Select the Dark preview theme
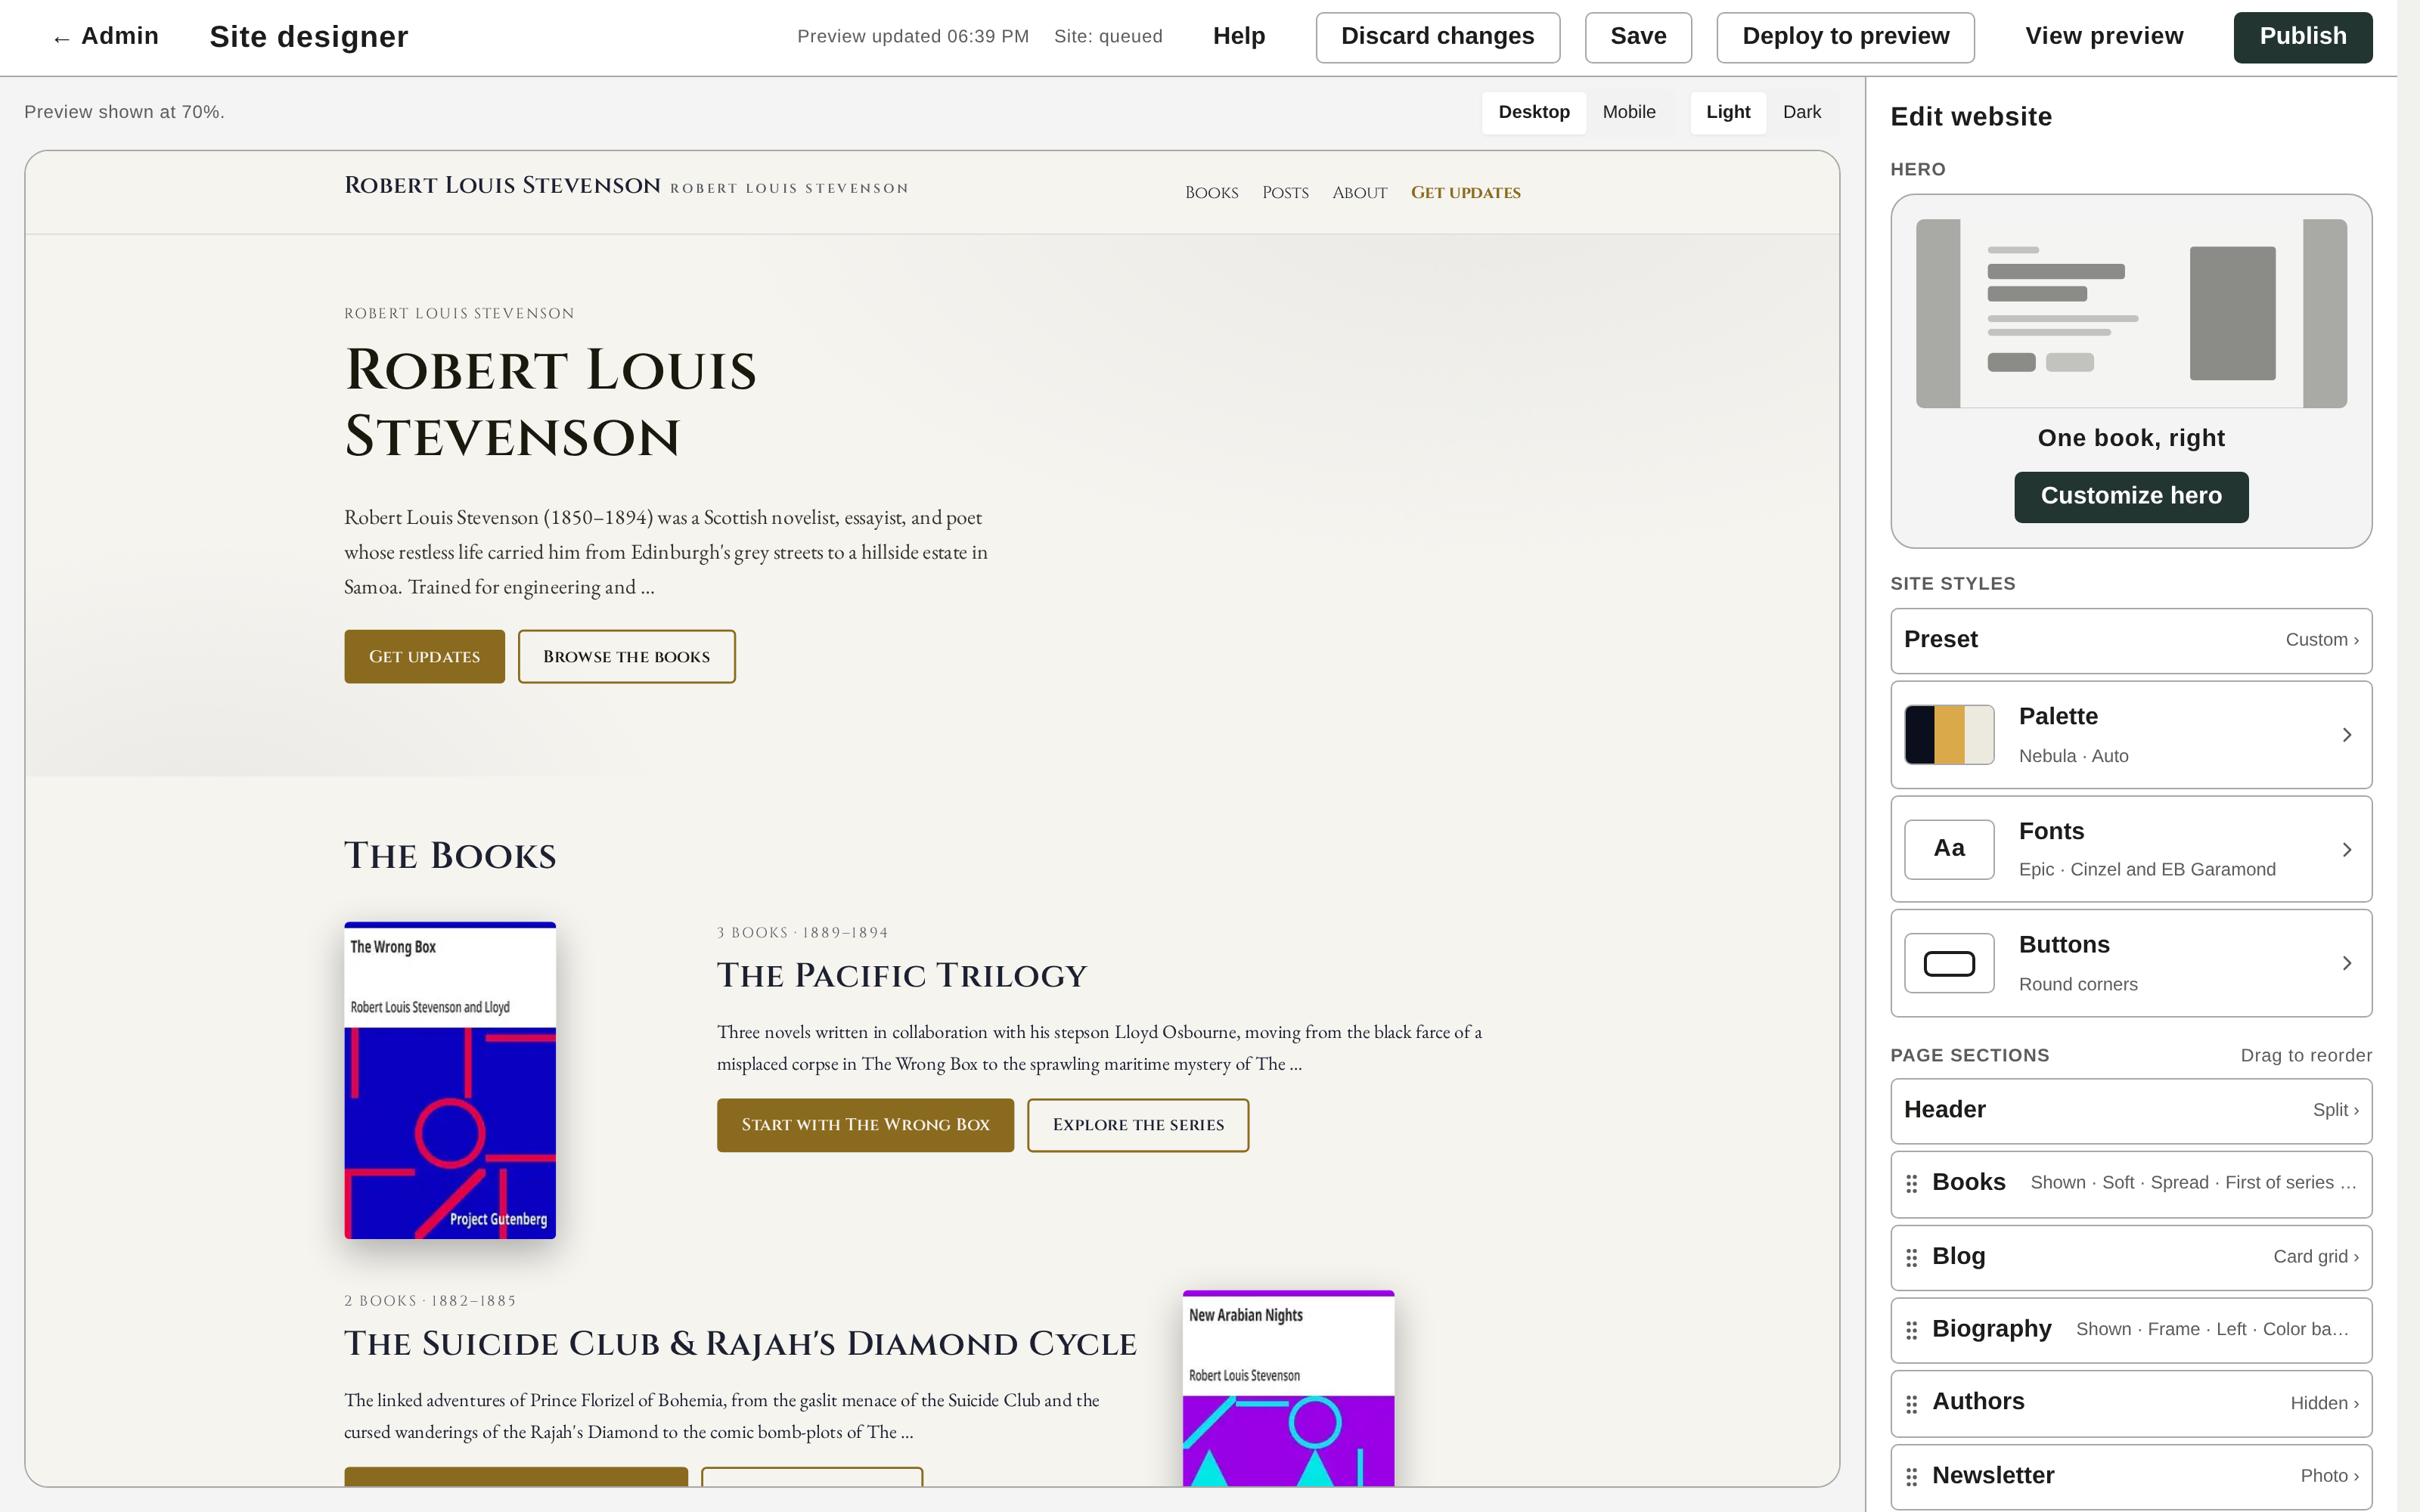Screen dimensions: 2420x1512 click(x=1802, y=112)
